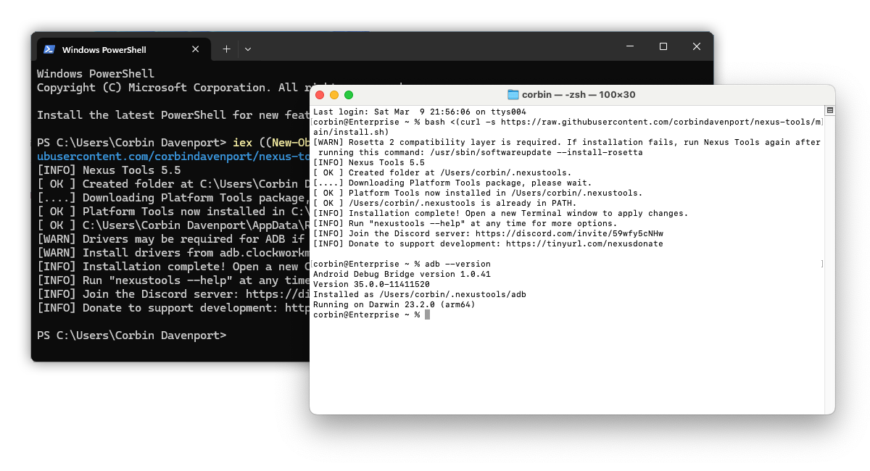Close the Windows PowerShell tab
This screenshot has height=471, width=870.
pyautogui.click(x=195, y=49)
